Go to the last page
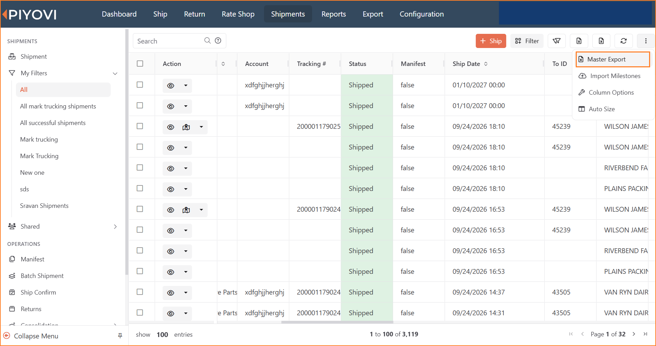The image size is (656, 346). [x=645, y=334]
